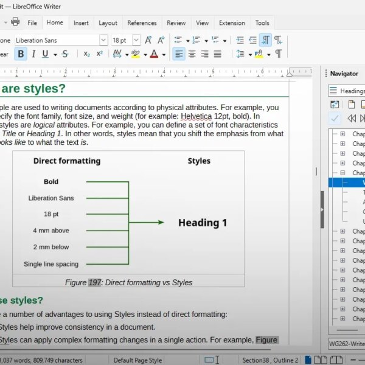Collapse the expanded chapter in Navigator

tap(342, 173)
